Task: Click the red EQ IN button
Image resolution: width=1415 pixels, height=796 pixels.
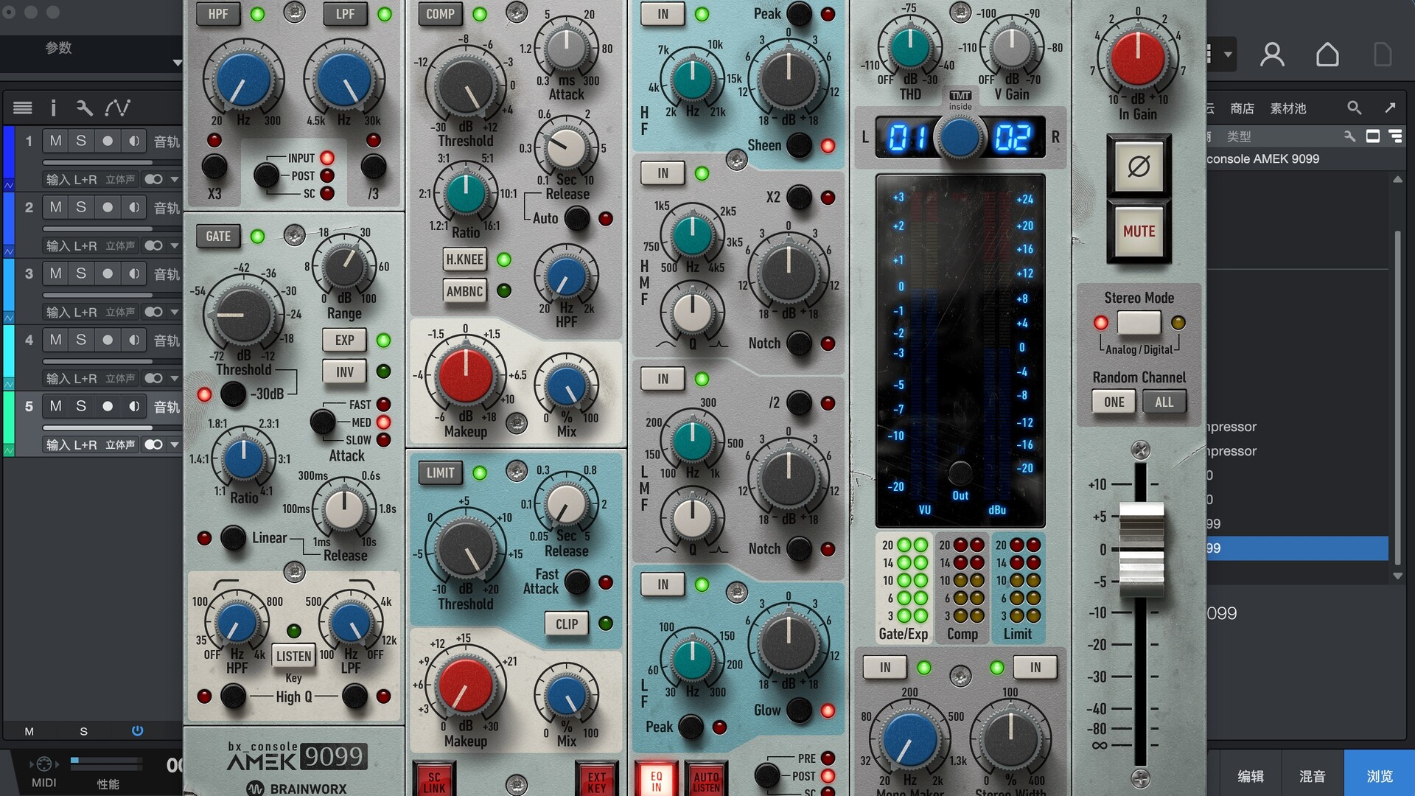Action: point(656,780)
